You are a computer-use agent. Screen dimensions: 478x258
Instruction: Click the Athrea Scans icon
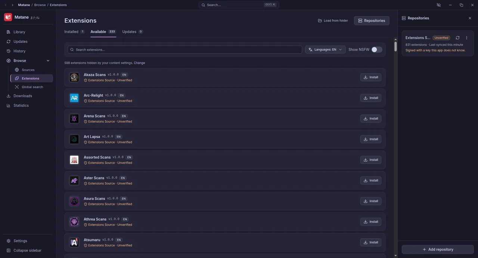74,222
